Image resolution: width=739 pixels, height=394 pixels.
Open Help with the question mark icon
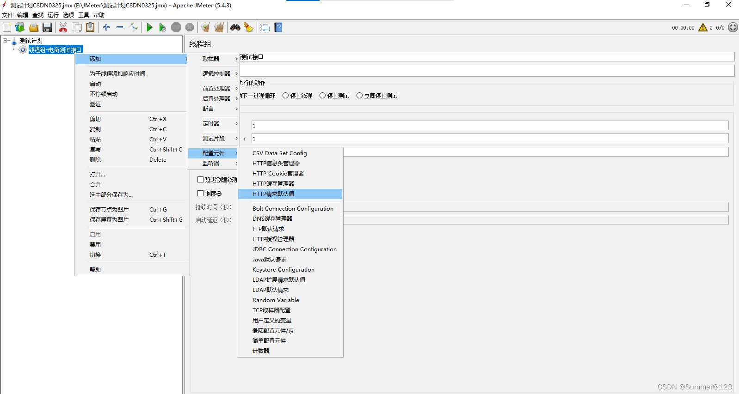pyautogui.click(x=278, y=27)
